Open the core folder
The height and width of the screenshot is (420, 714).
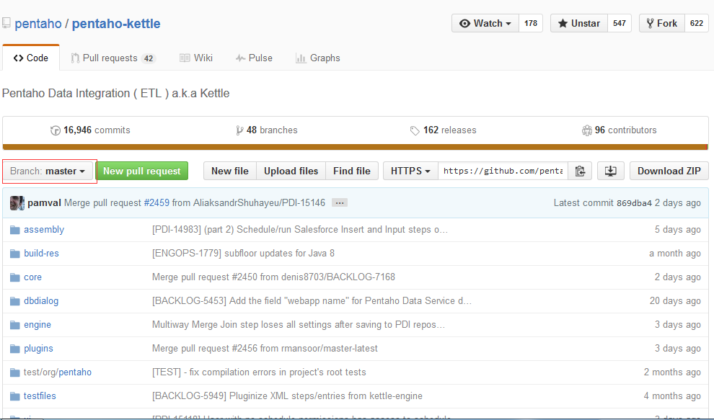point(32,277)
